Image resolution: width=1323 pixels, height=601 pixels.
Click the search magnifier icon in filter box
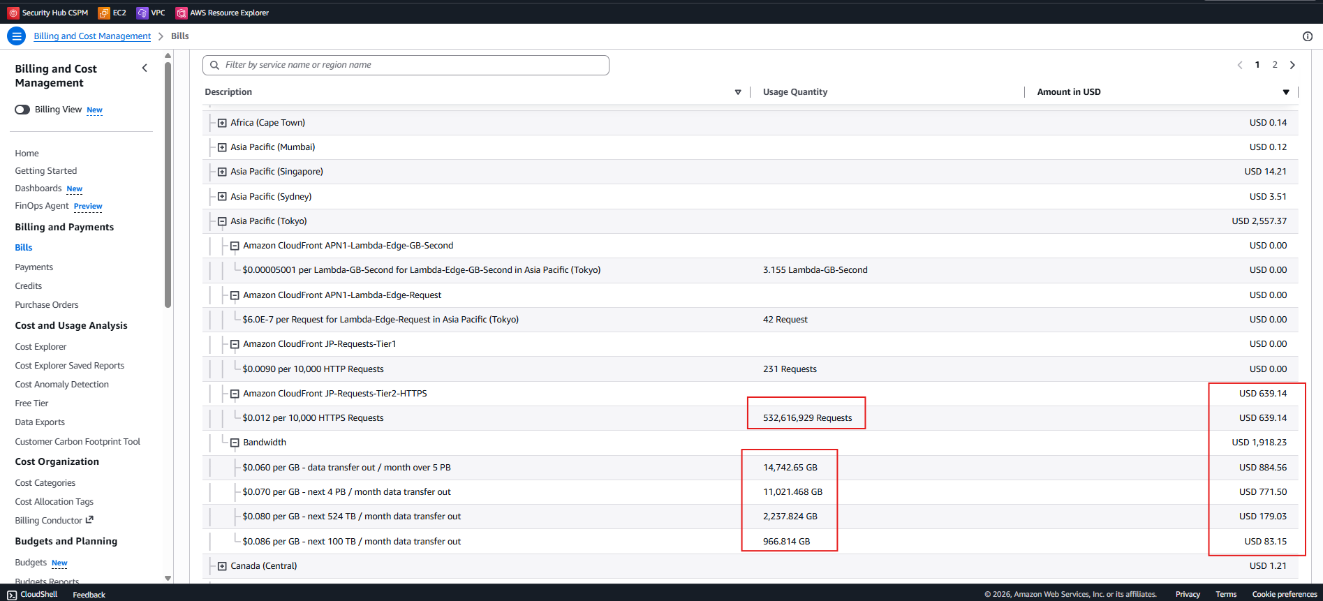pyautogui.click(x=215, y=65)
